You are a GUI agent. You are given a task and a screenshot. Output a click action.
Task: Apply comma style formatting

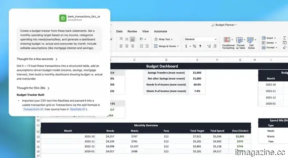click(x=200, y=46)
